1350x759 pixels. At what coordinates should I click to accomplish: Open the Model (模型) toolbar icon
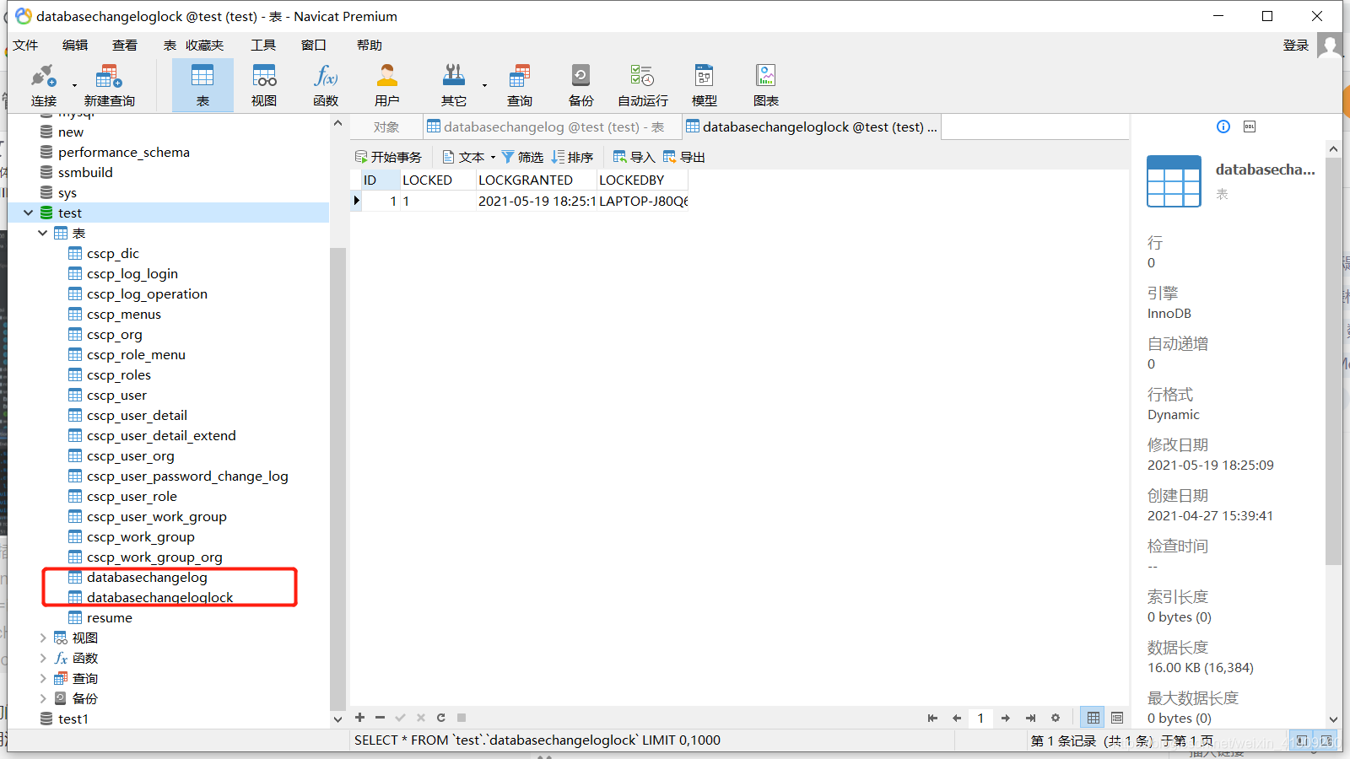click(x=704, y=85)
